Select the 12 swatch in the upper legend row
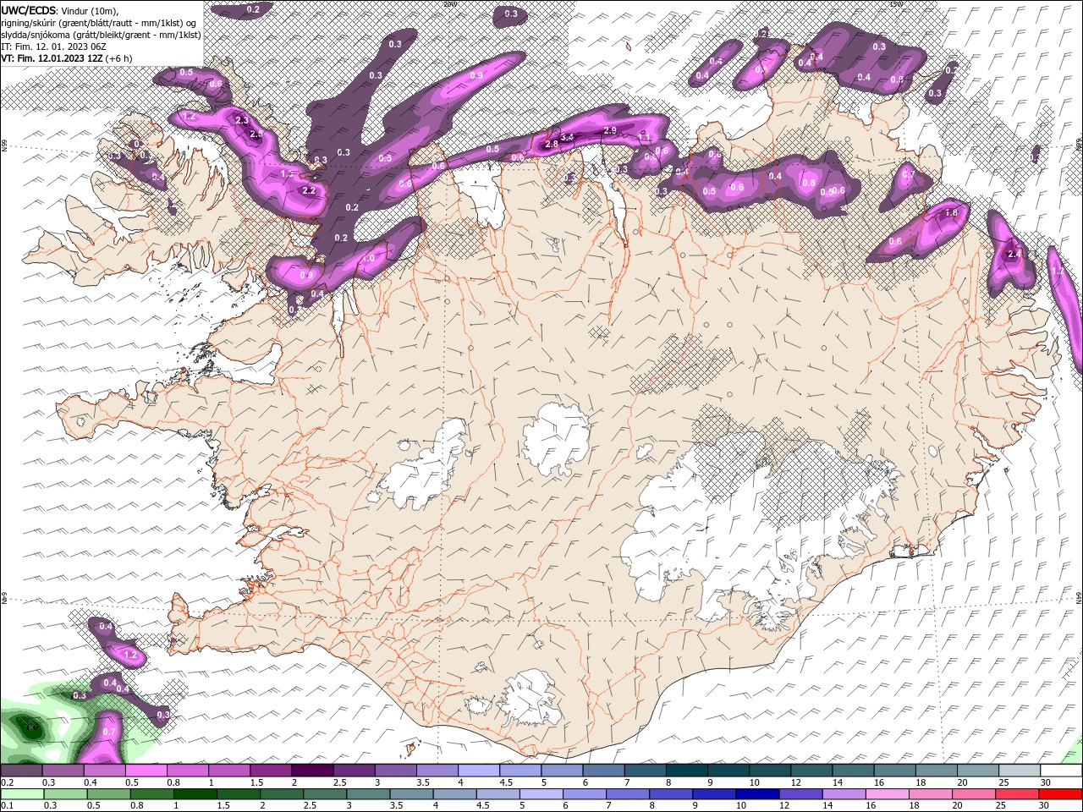Screen dimensions: 1083x812 click(x=811, y=771)
